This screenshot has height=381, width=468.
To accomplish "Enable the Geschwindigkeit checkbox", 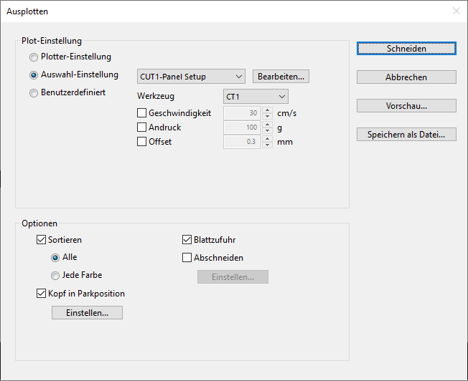I will click(x=141, y=113).
